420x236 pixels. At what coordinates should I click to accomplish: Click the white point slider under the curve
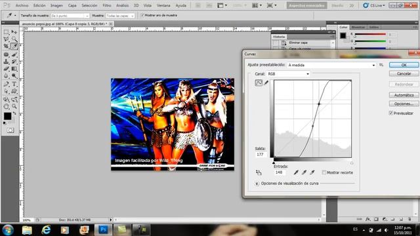click(352, 163)
